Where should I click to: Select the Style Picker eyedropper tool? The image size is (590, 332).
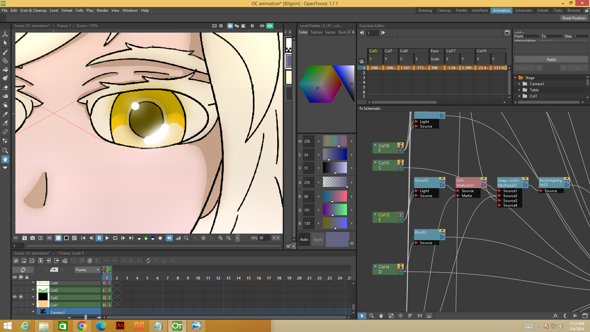5,114
